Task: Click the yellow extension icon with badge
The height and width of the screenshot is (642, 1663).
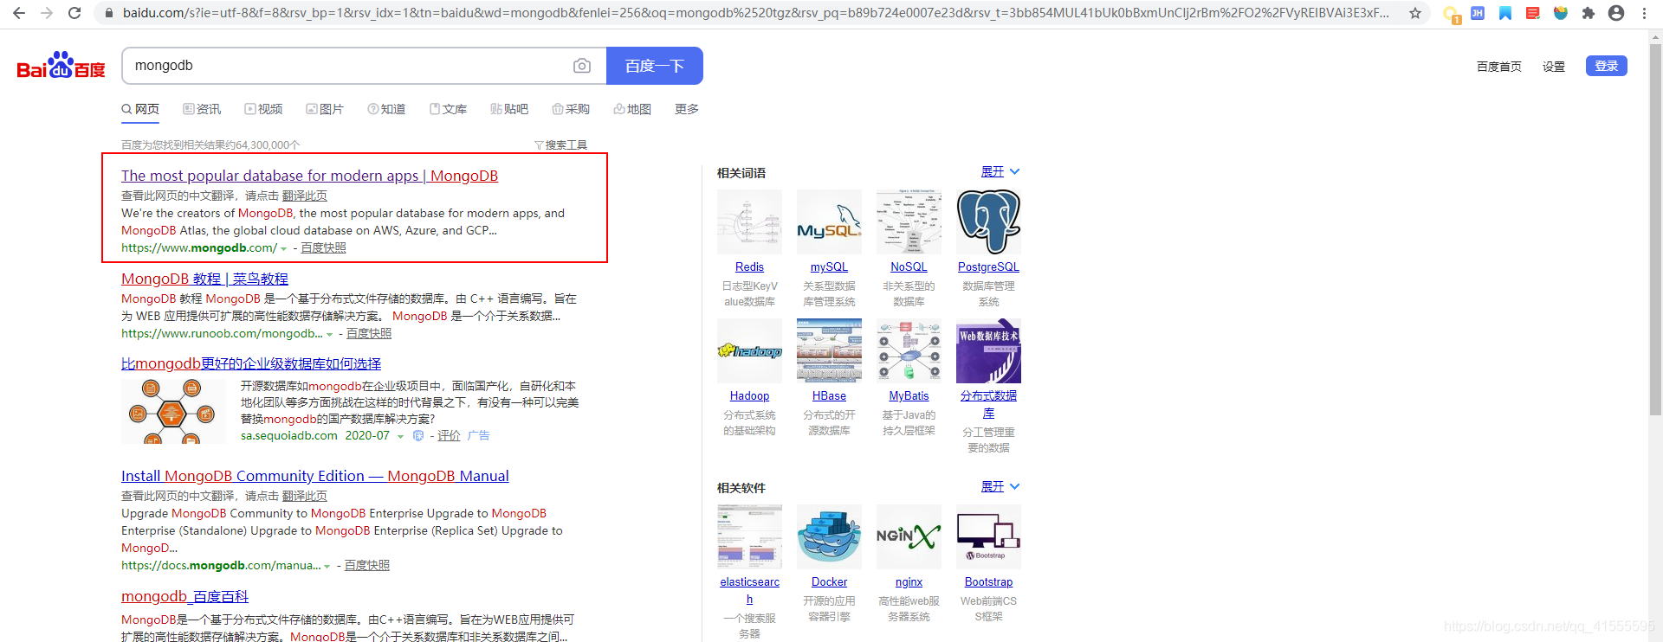Action: click(x=1451, y=14)
